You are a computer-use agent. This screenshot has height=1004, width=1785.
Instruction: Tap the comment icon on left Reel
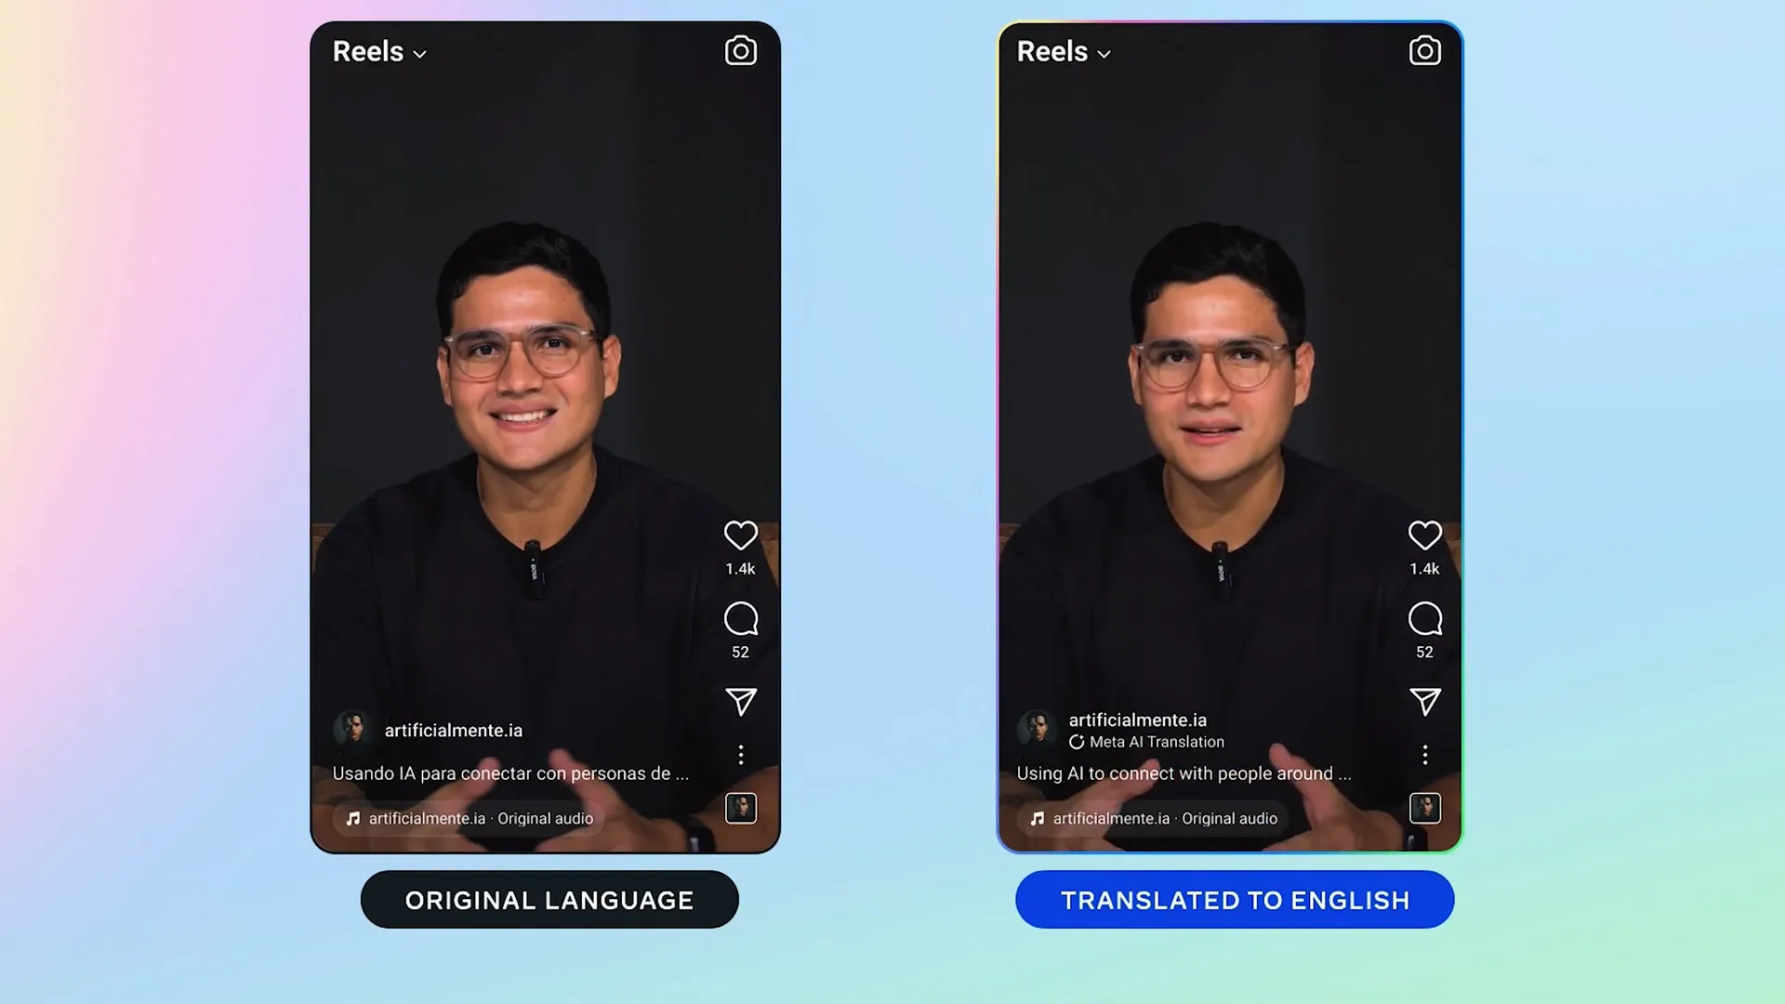click(x=739, y=618)
